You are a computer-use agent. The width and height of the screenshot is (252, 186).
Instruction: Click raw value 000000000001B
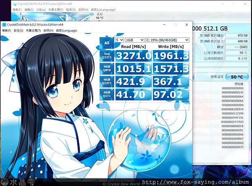[x=232, y=126]
